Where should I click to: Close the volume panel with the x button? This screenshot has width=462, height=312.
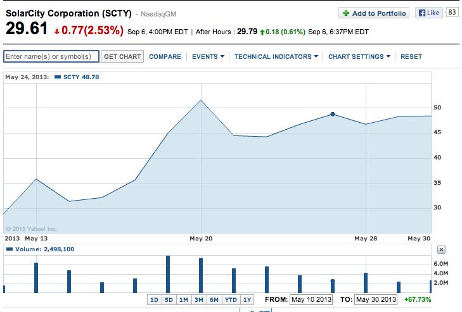[441, 249]
